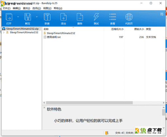Click the 文本文档 type cell
This screenshot has width=167, height=137.
[x=151, y=37]
